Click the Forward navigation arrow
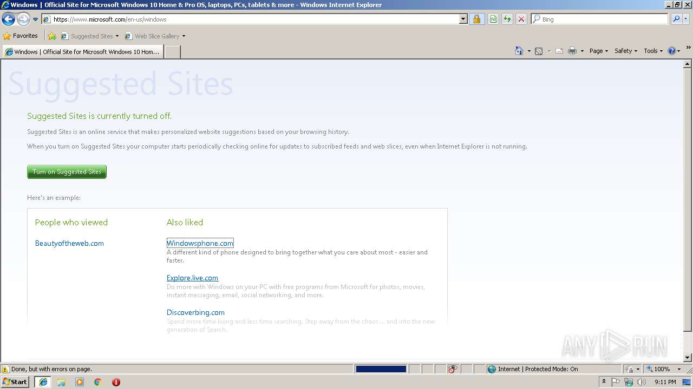Viewport: 693px width, 389px height. [x=23, y=19]
